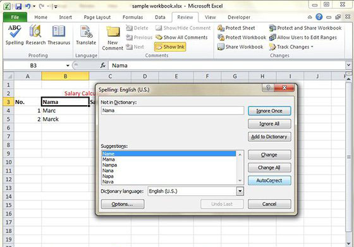The image size is (354, 247).
Task: Select column A header
Action: click(28, 76)
